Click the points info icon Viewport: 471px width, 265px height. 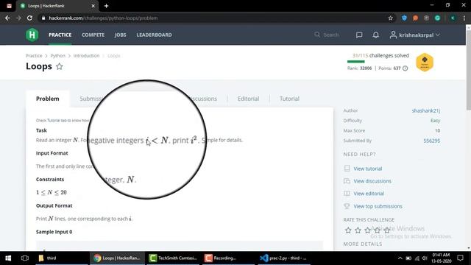pyautogui.click(x=405, y=68)
